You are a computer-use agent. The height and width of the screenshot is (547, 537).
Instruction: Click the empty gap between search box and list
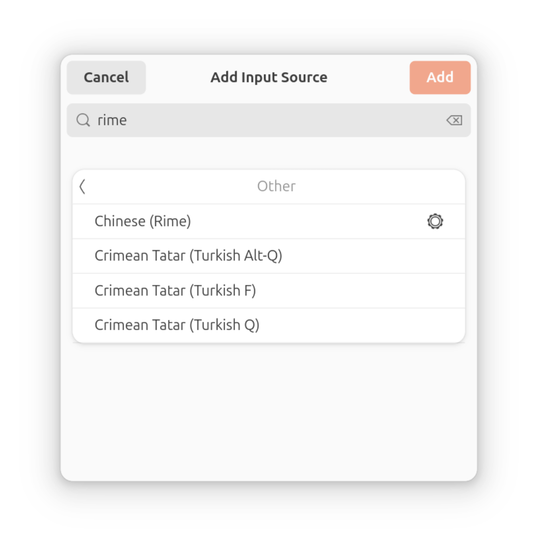click(268, 153)
